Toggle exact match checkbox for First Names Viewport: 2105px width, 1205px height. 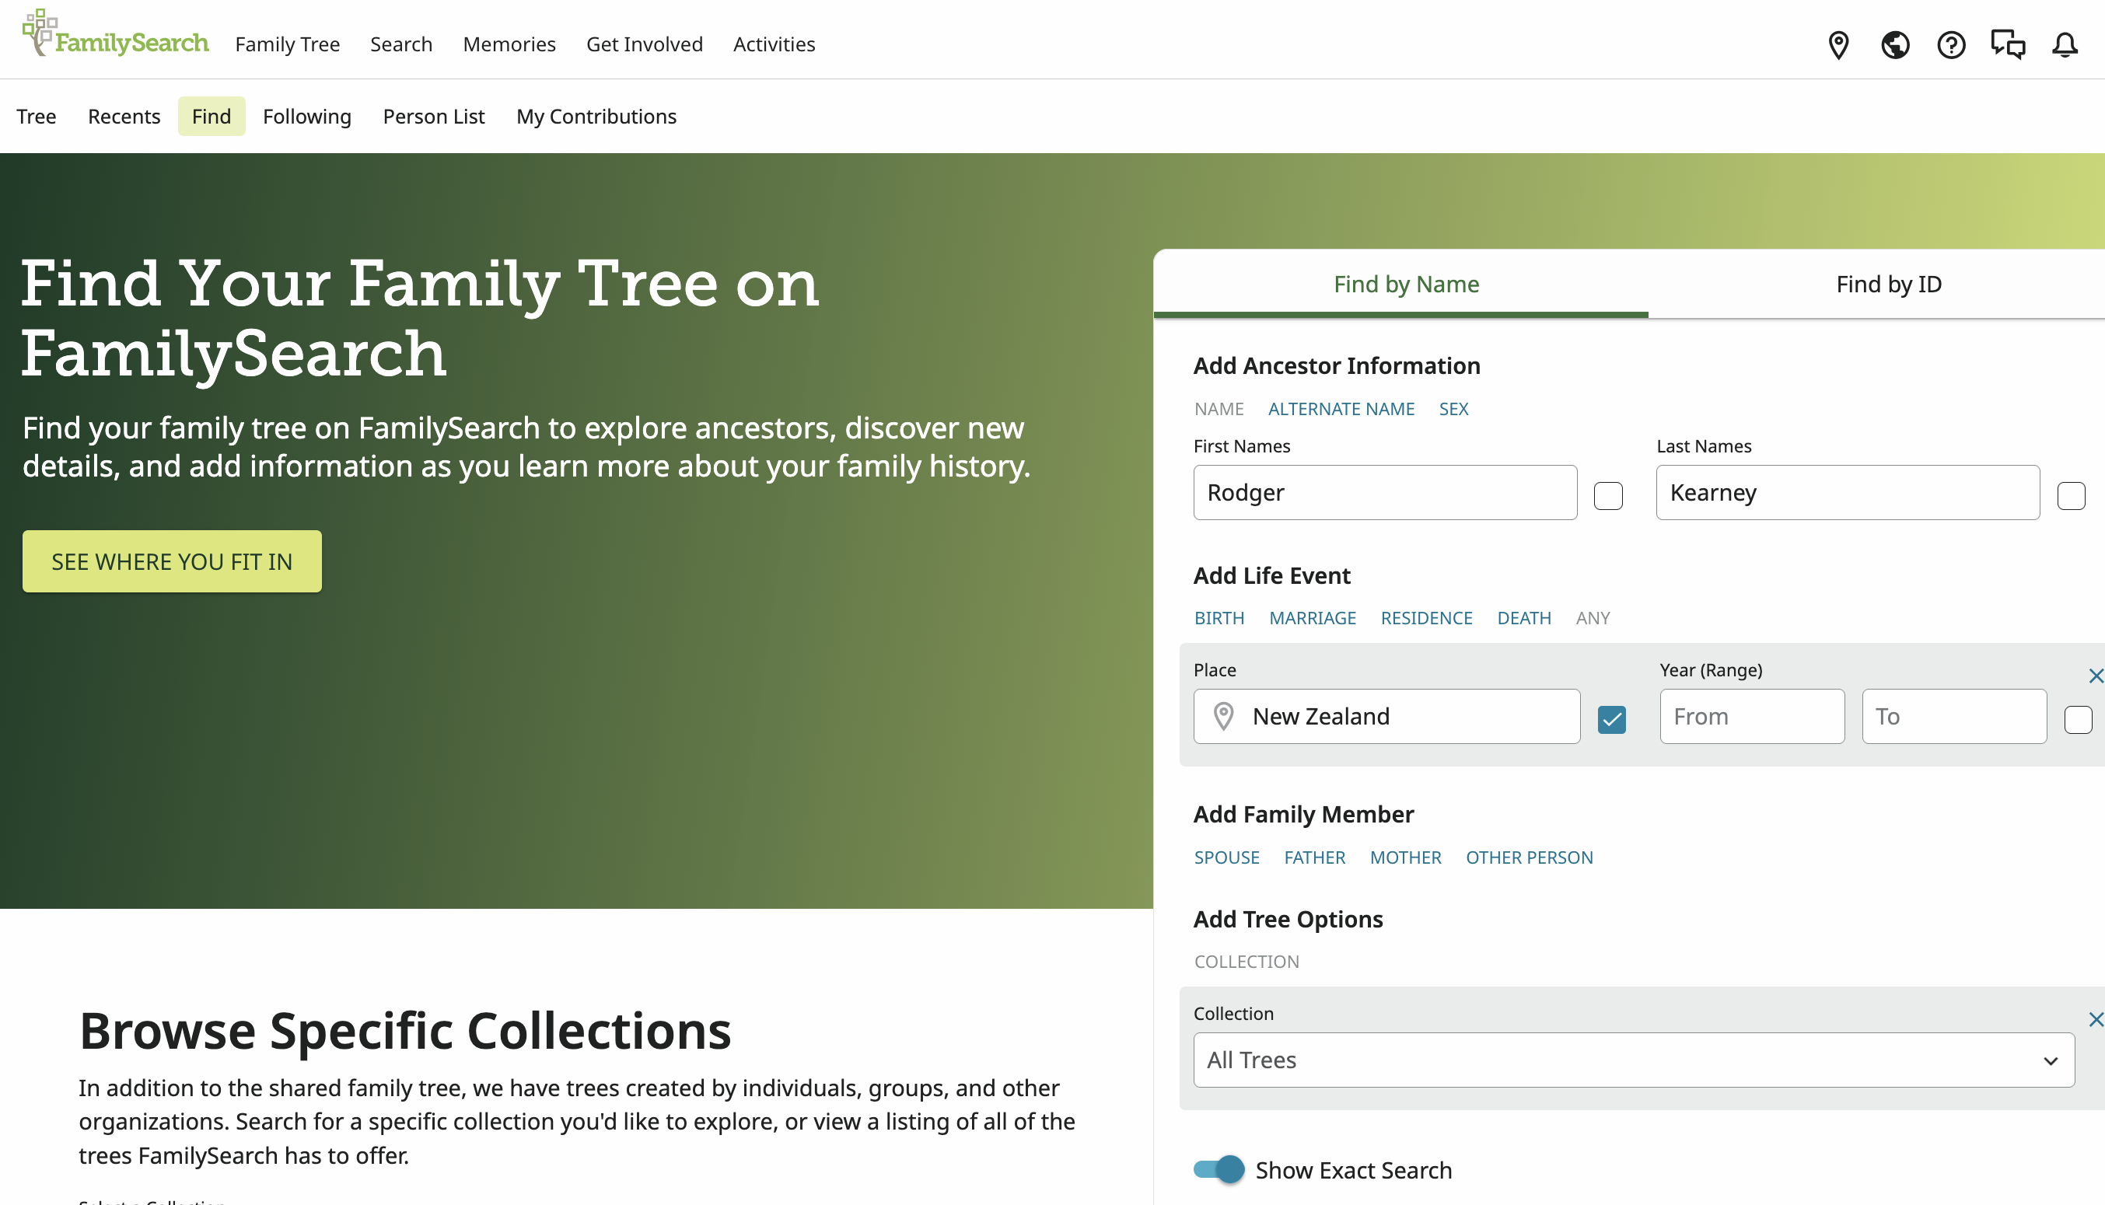pos(1608,496)
